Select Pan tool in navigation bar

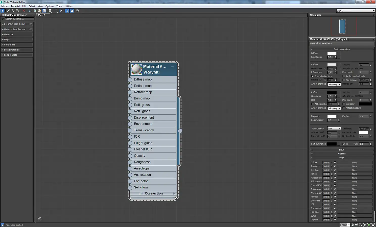[x=352, y=225]
